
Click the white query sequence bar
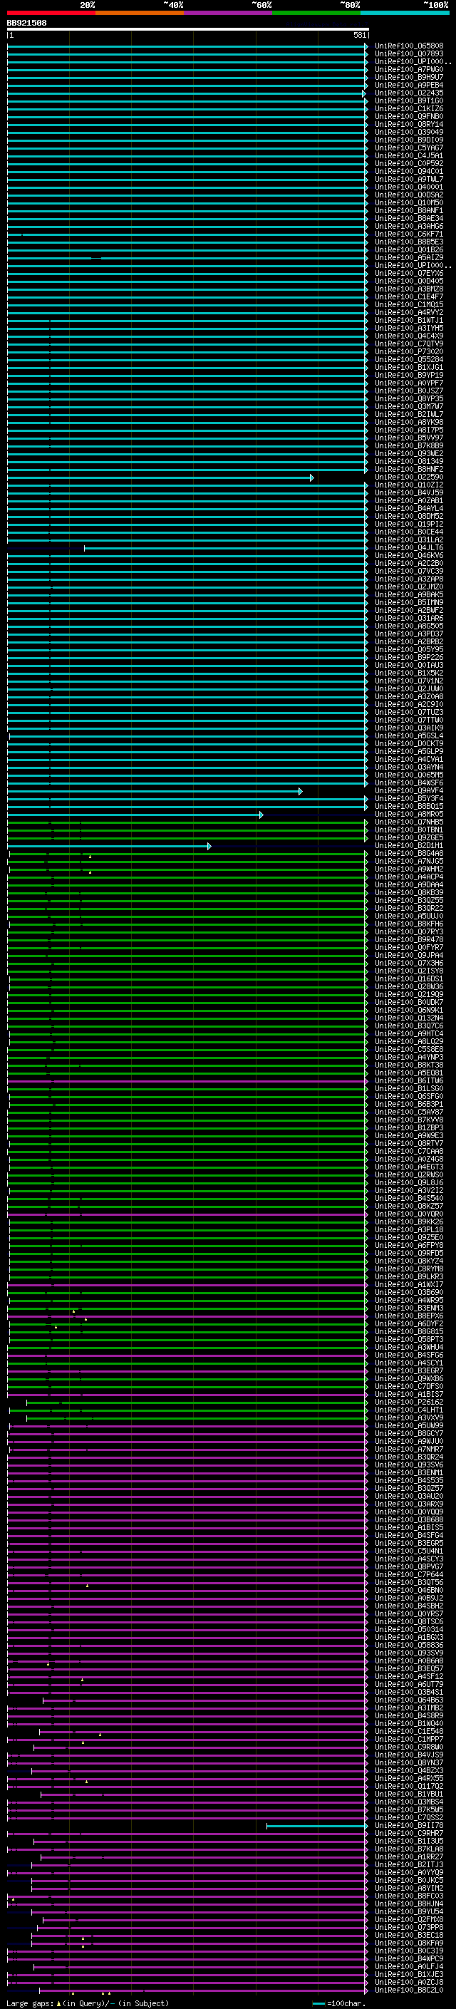coord(188,29)
